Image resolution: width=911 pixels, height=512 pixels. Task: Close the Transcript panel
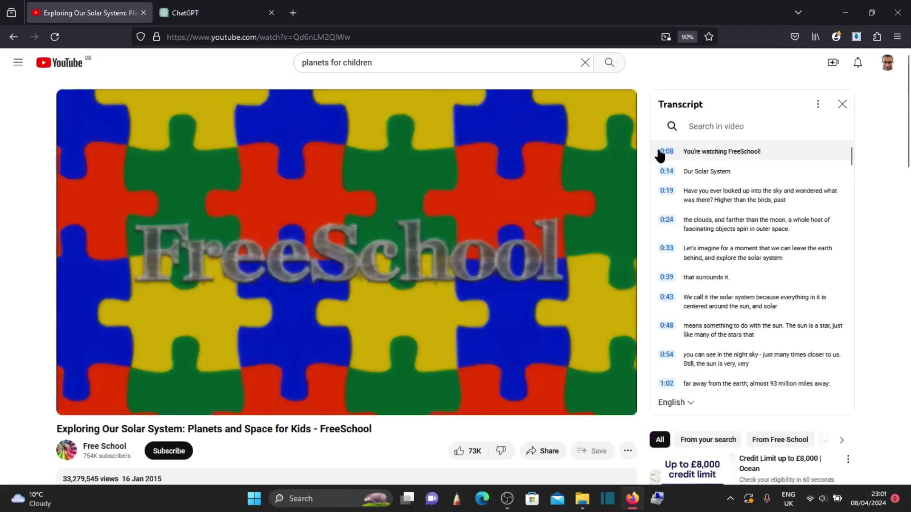(842, 104)
